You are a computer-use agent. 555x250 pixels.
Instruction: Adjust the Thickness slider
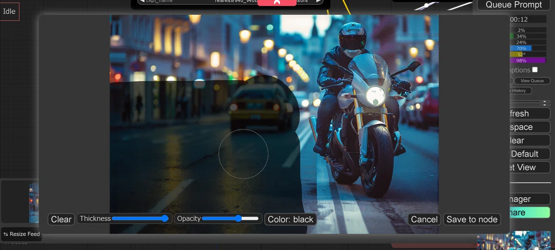coord(140,219)
